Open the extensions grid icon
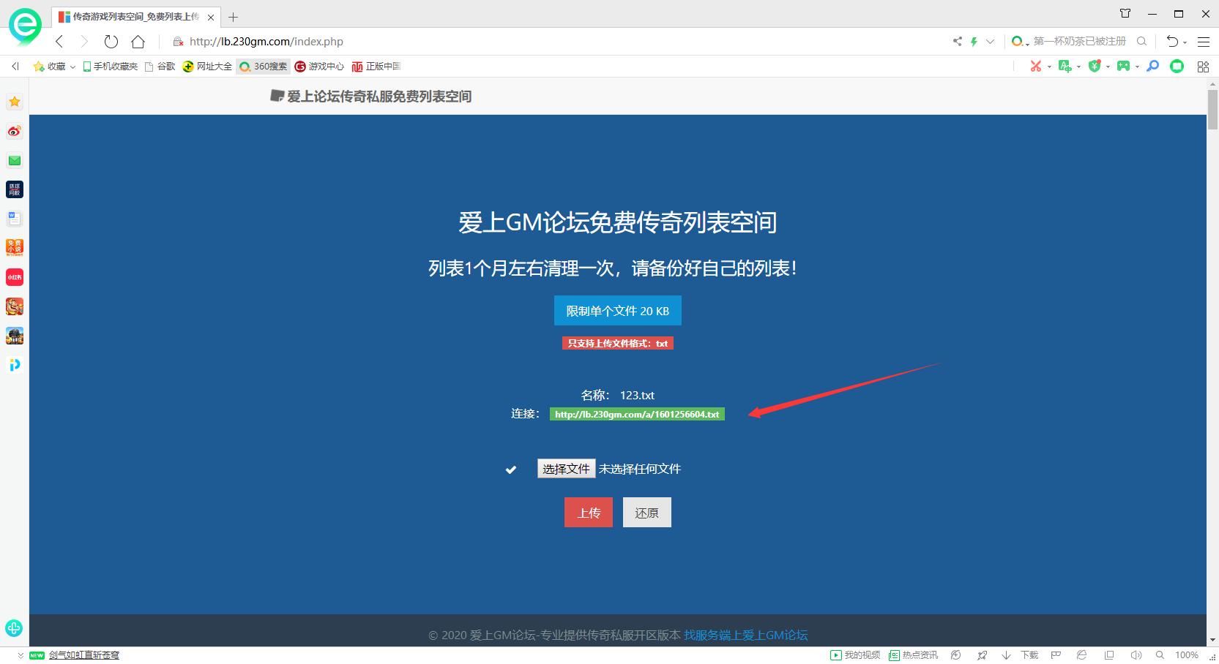The height and width of the screenshot is (664, 1219). (1202, 66)
